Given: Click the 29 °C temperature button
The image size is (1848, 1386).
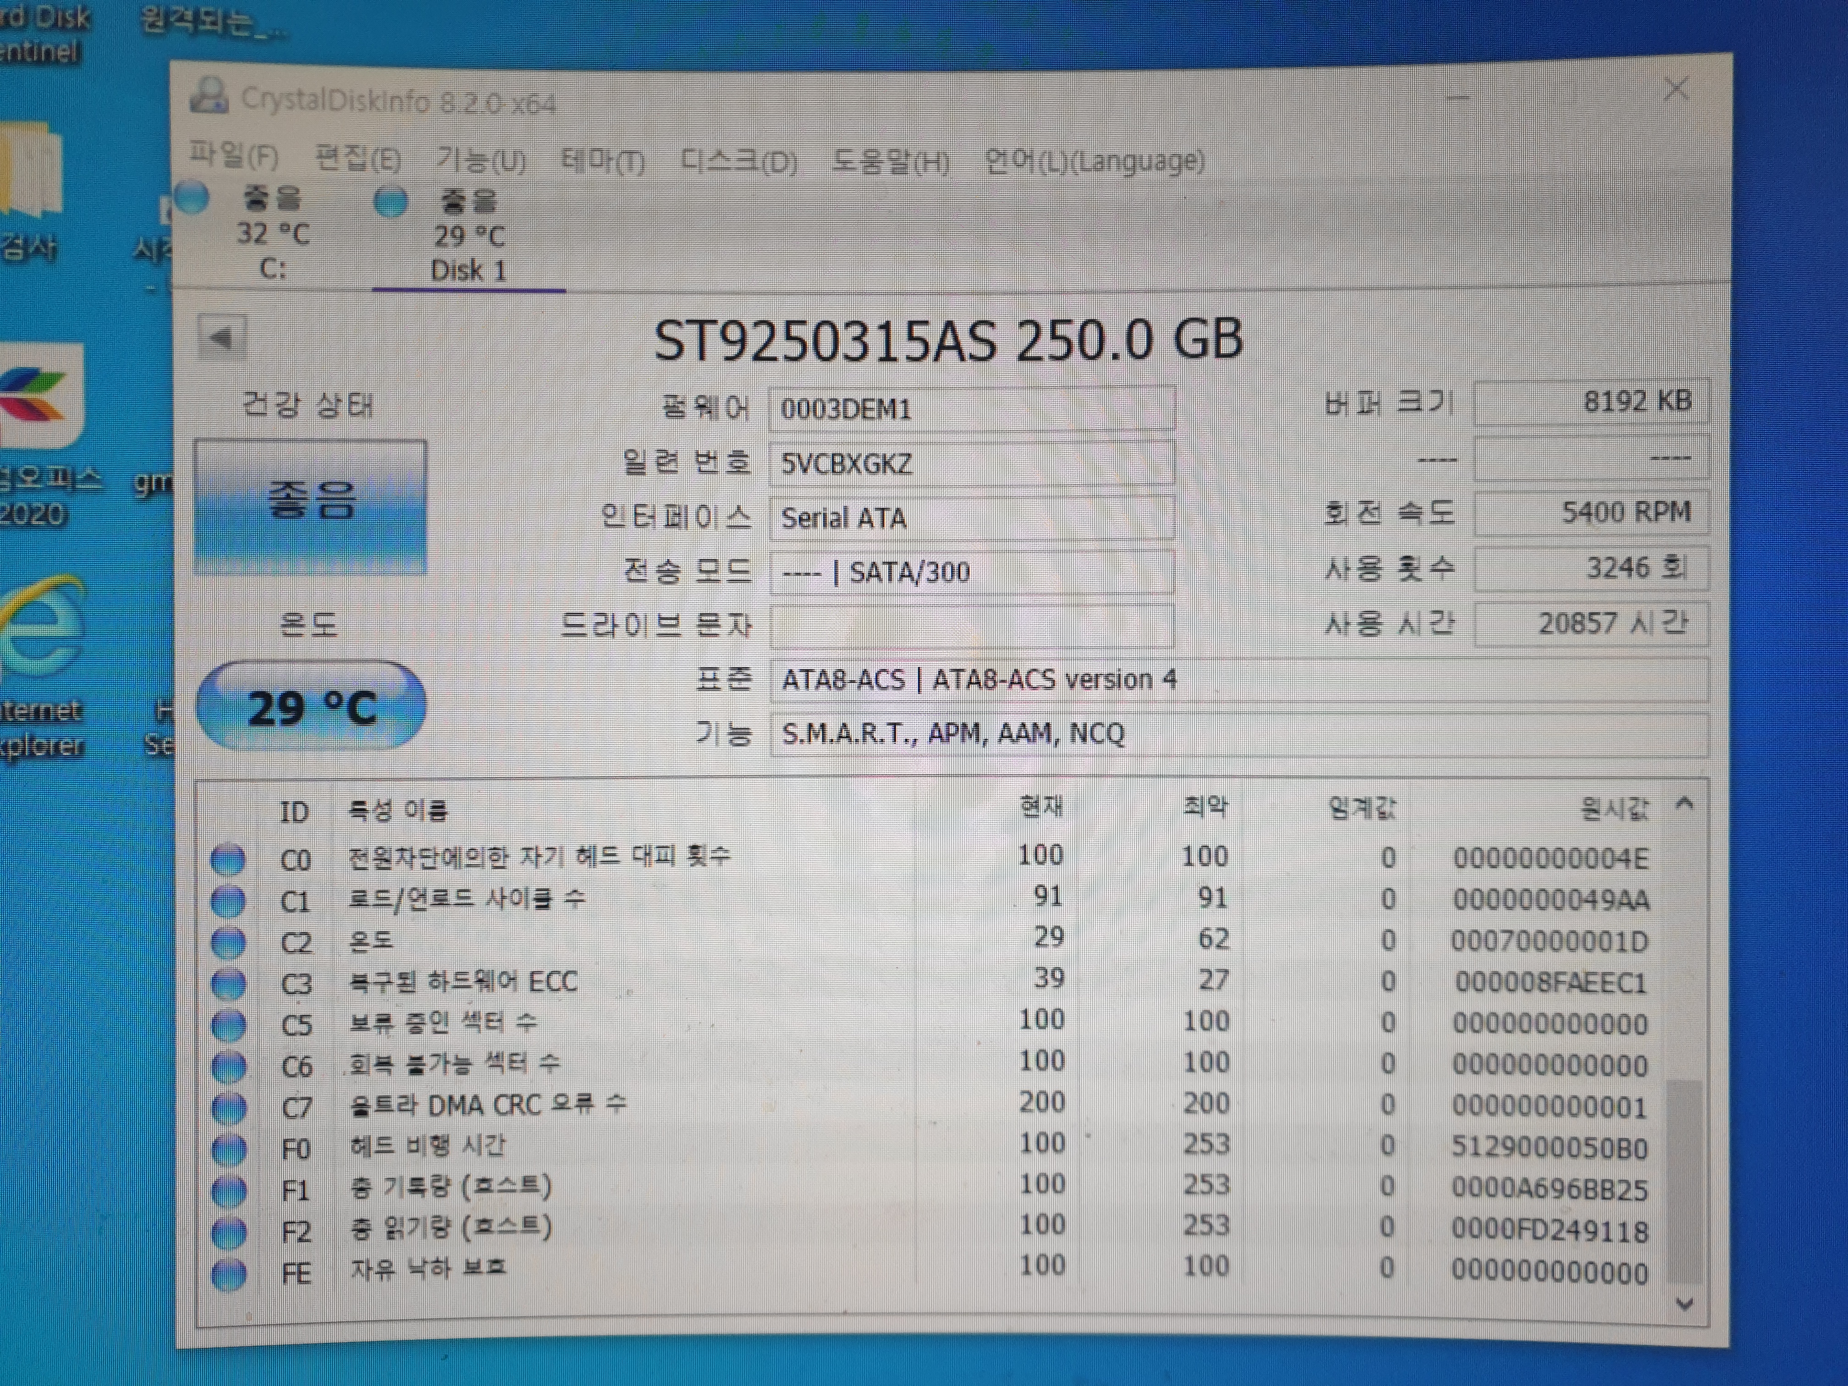Looking at the screenshot, I should point(311,707).
